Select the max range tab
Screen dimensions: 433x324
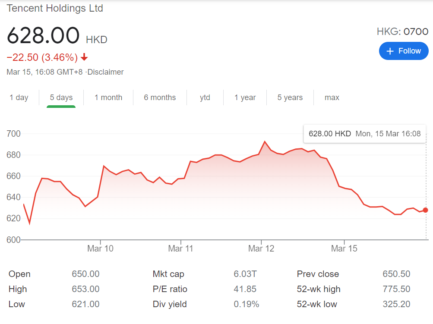332,98
